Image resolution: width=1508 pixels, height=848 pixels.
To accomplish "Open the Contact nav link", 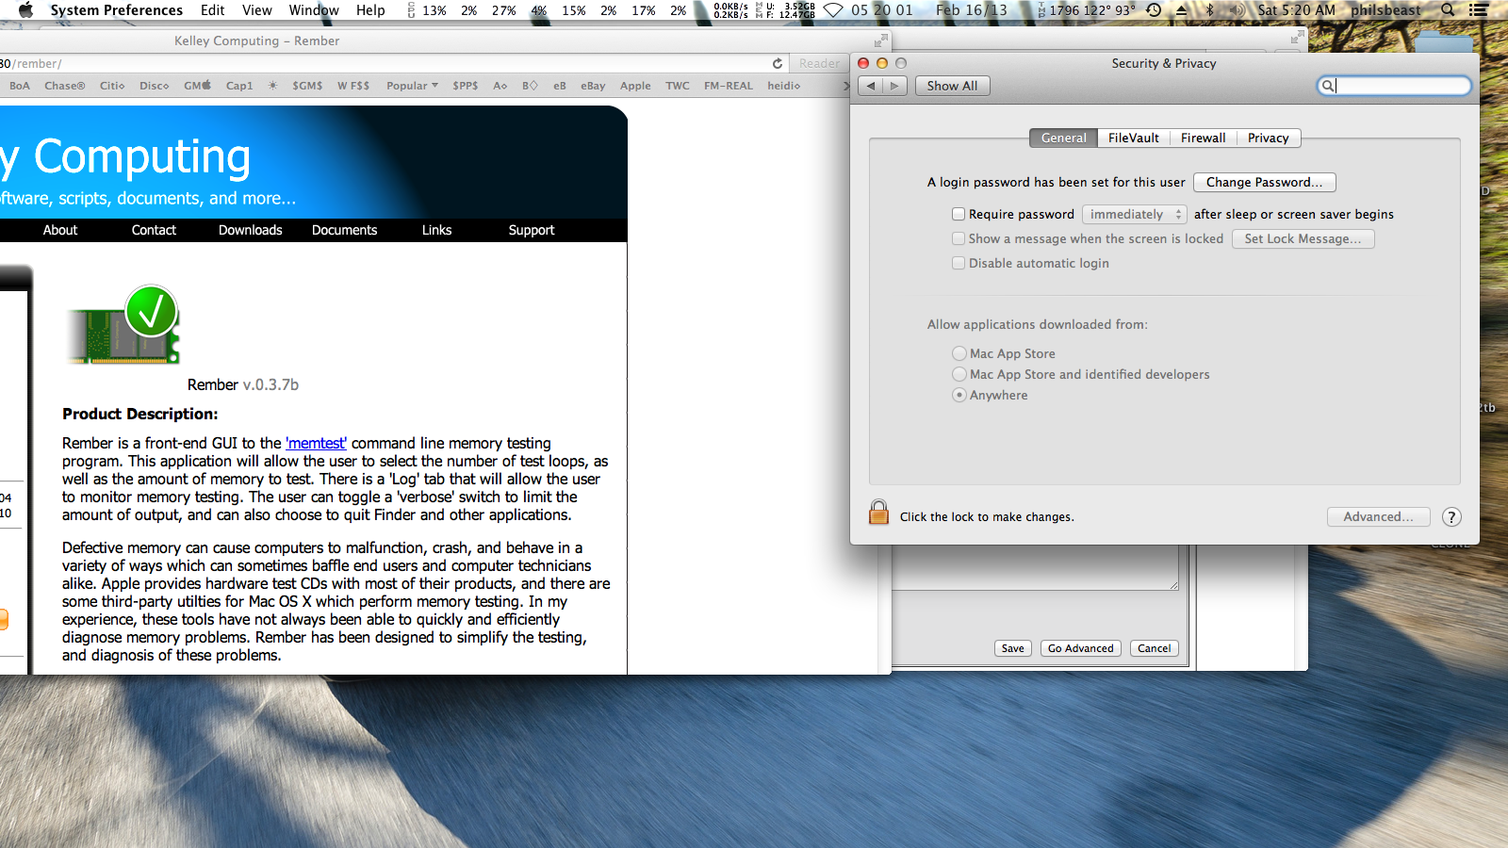I will pyautogui.click(x=154, y=230).
